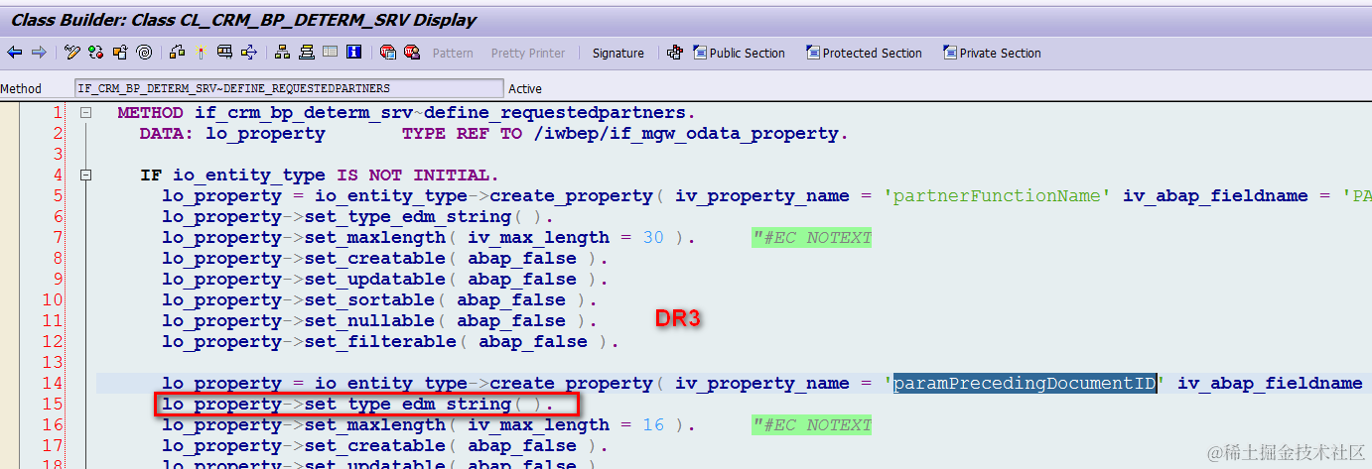Screen dimensions: 1372x469
Task: Click '/iwbep/if_mgw_odata_property' type name
Action: point(686,133)
